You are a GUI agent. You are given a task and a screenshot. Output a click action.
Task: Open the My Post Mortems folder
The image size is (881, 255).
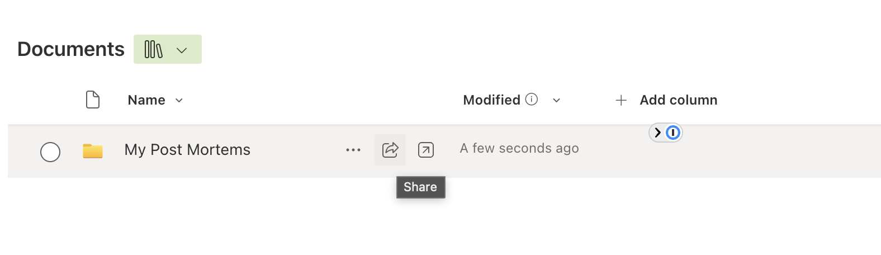(x=187, y=150)
